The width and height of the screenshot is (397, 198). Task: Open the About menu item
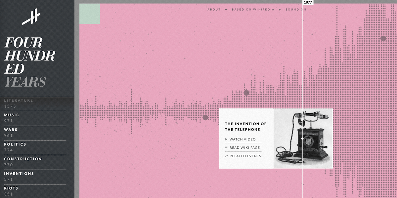(214, 10)
